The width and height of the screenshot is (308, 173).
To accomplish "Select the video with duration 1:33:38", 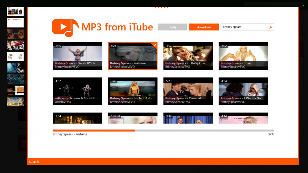I will pyautogui.click(x=133, y=118).
